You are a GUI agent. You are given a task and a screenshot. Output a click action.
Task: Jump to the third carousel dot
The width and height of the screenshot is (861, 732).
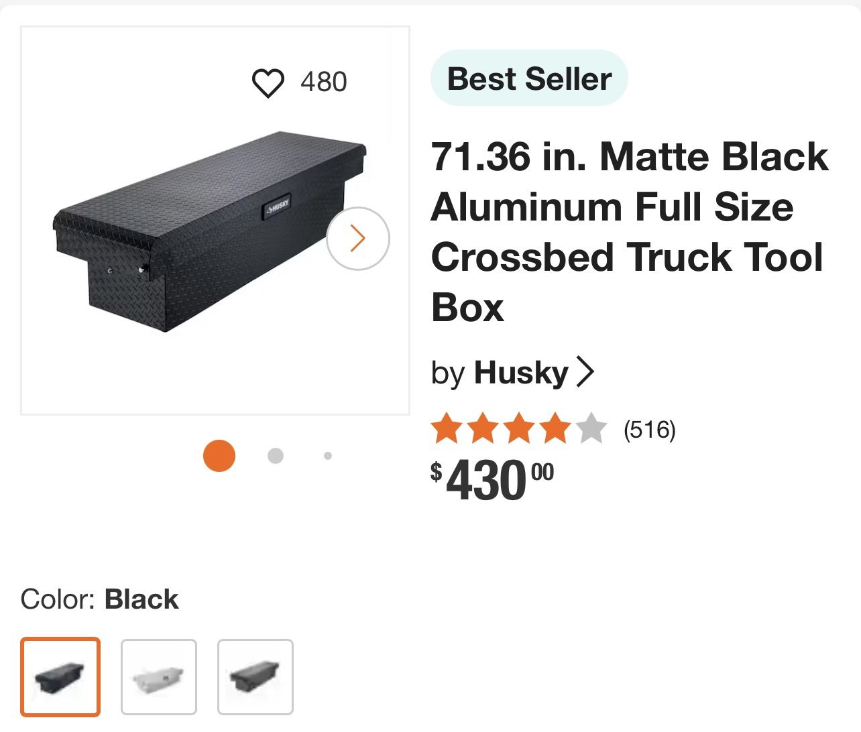click(327, 456)
